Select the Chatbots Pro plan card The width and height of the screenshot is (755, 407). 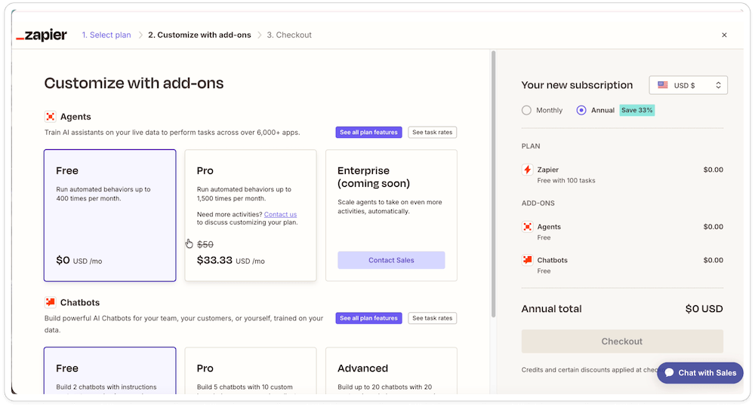pos(251,371)
